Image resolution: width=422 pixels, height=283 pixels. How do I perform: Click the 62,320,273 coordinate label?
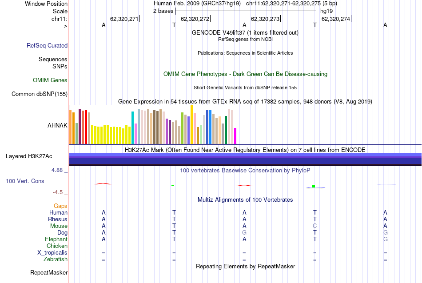click(265, 19)
